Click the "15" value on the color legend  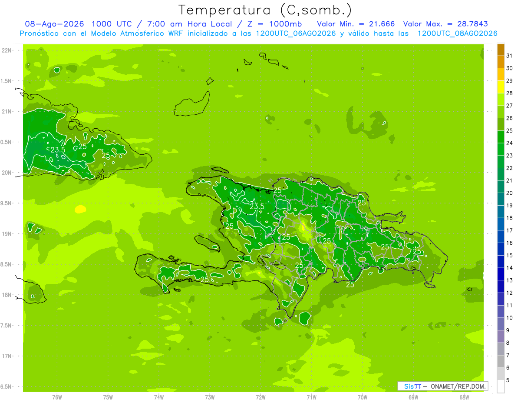pos(509,255)
